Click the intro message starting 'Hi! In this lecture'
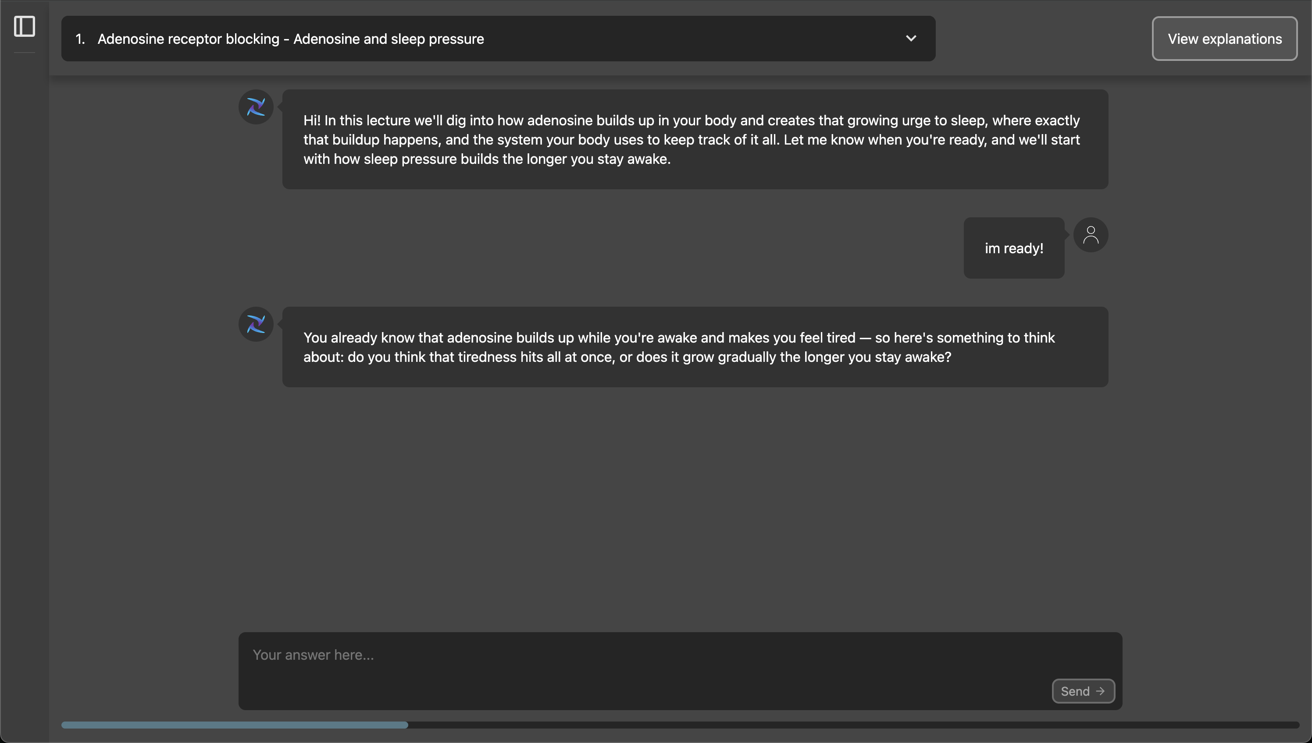This screenshot has width=1312, height=743. 695,139
